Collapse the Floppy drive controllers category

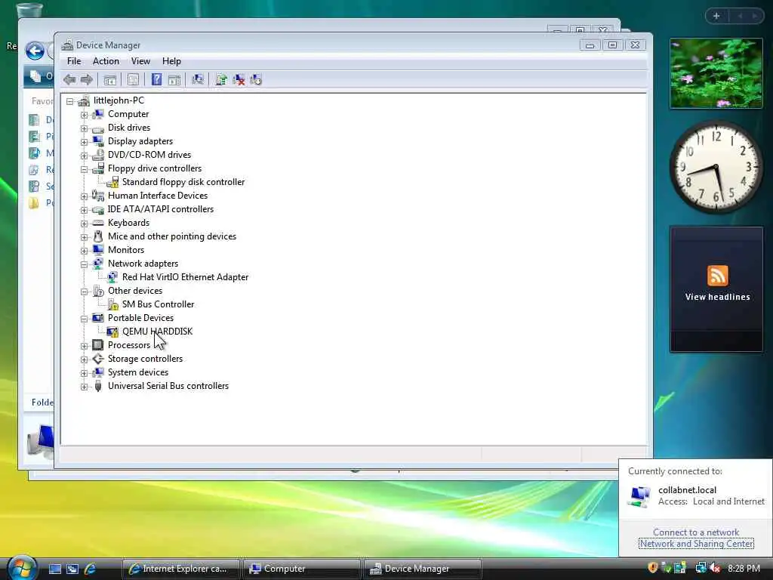pos(85,169)
